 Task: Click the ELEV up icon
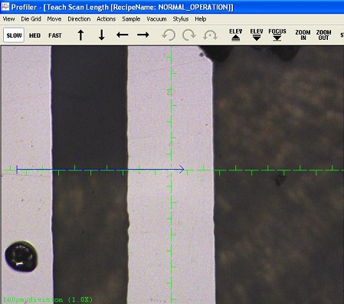tap(235, 35)
